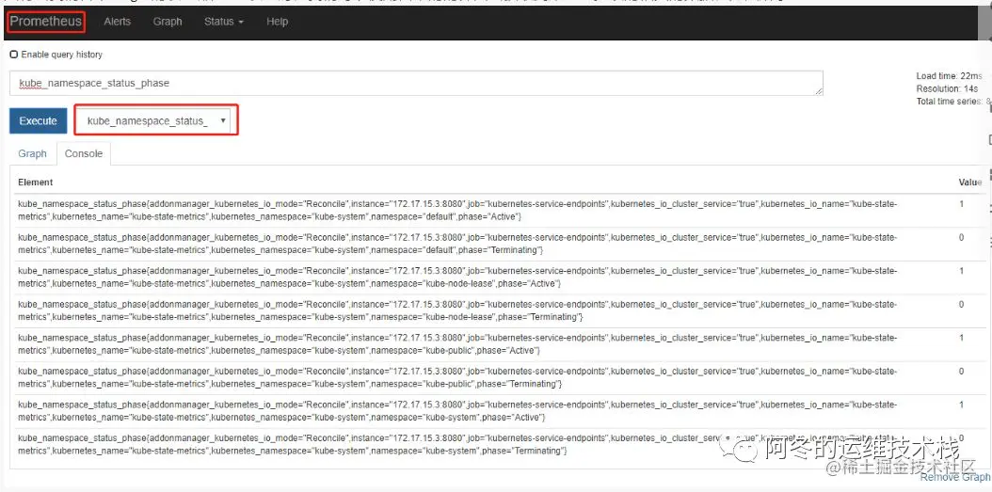Select the Console tab

click(84, 153)
